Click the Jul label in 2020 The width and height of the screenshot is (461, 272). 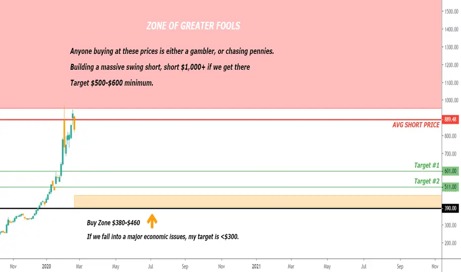[x=150, y=267]
